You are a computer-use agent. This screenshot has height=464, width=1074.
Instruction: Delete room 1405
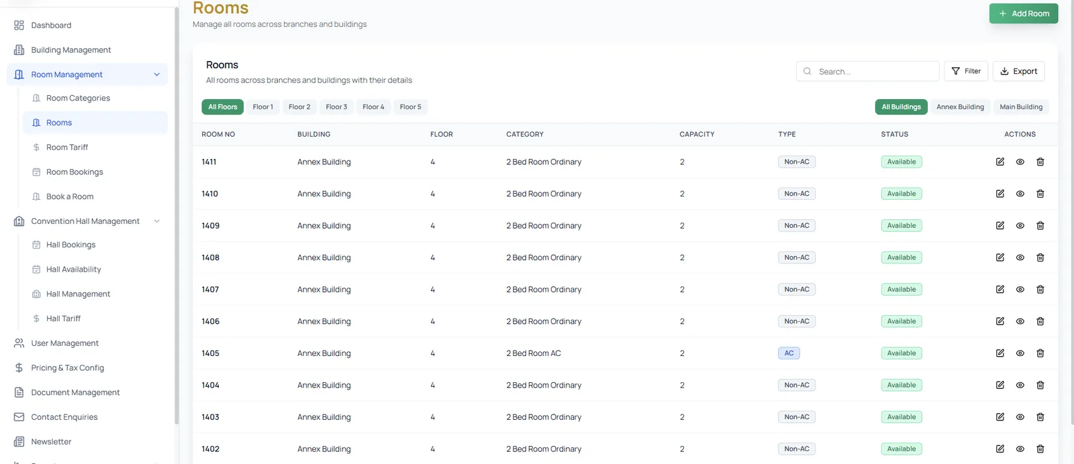click(x=1040, y=353)
